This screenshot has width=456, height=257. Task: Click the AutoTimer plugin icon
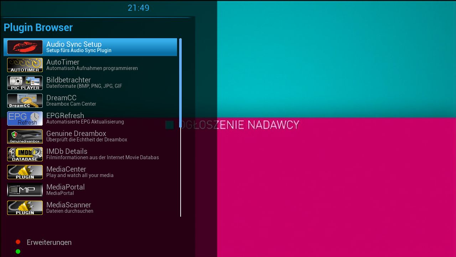[x=25, y=65]
